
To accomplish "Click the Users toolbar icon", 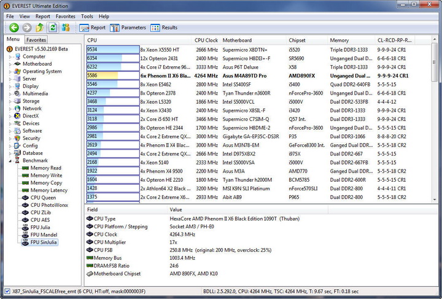I will click(x=66, y=28).
